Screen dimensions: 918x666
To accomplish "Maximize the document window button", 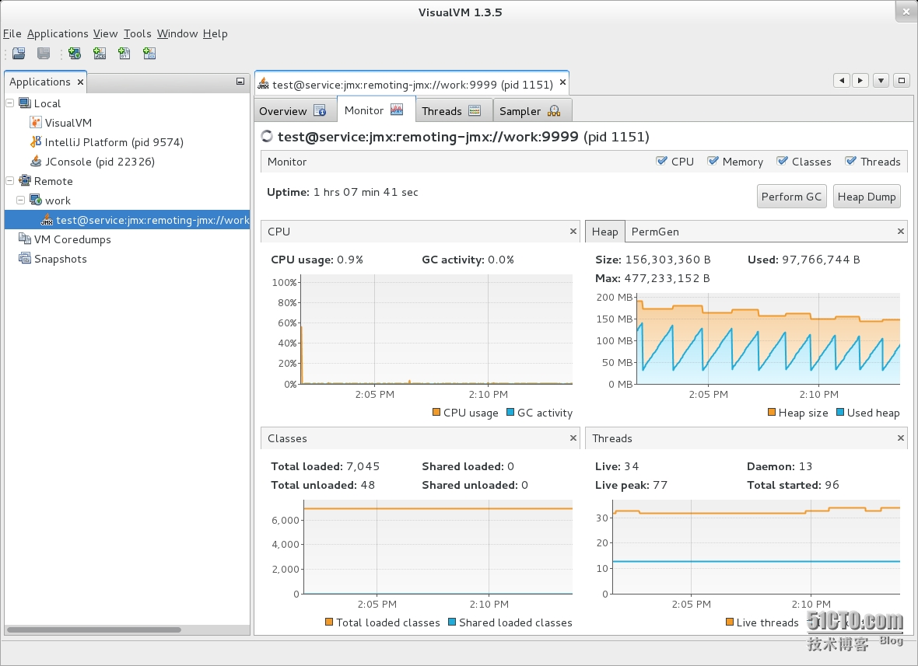I will tap(902, 80).
